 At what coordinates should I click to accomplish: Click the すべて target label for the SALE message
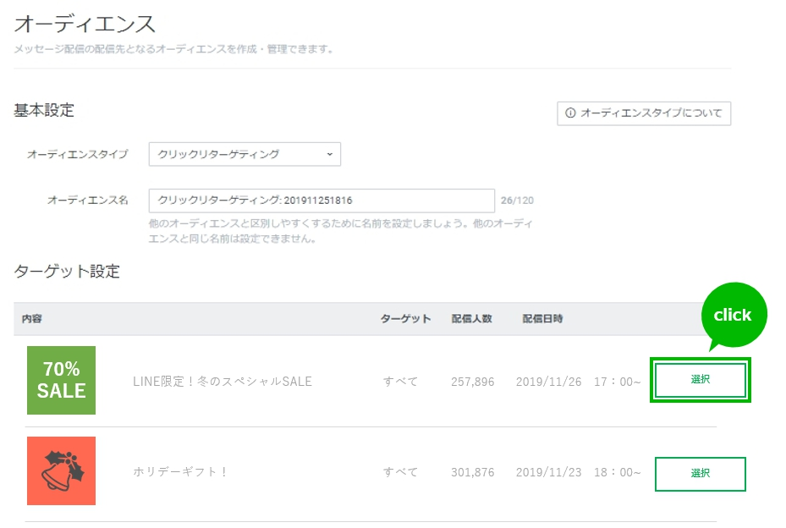tap(402, 382)
